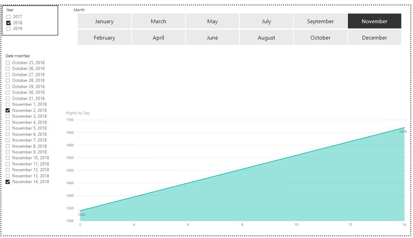Check October 28, 2018 date
The width and height of the screenshot is (413, 238).
8,80
